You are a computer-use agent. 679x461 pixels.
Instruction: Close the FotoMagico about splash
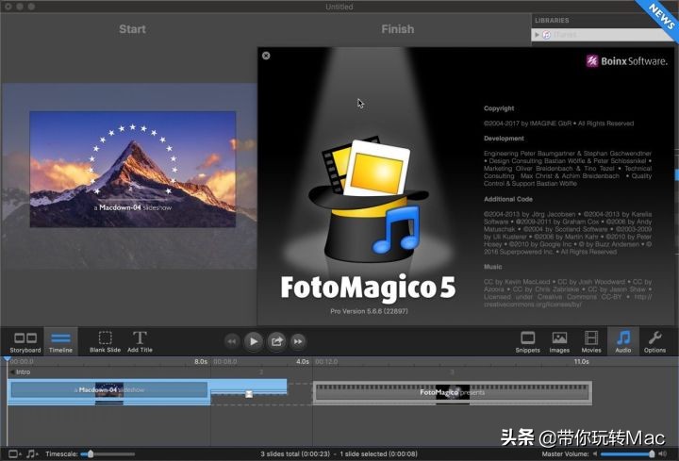click(266, 56)
